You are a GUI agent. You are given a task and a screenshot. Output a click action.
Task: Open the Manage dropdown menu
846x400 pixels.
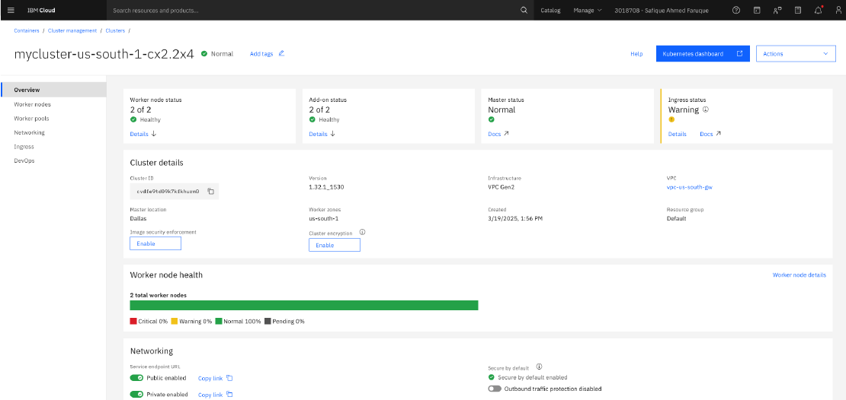588,10
